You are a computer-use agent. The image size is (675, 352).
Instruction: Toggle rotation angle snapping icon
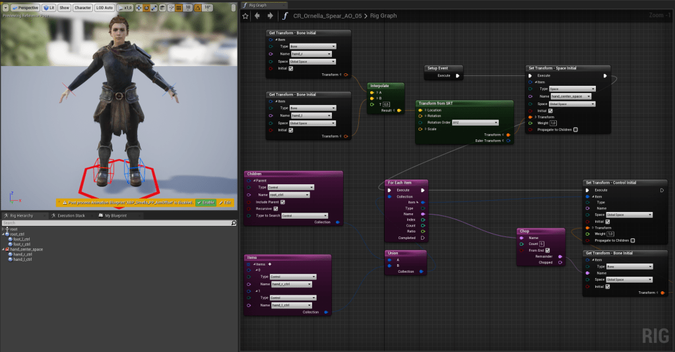pos(198,7)
